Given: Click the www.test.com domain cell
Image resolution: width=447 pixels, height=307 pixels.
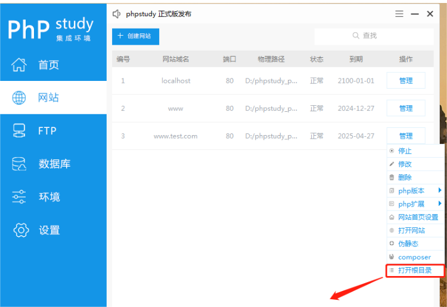Looking at the screenshot, I should 176,136.
